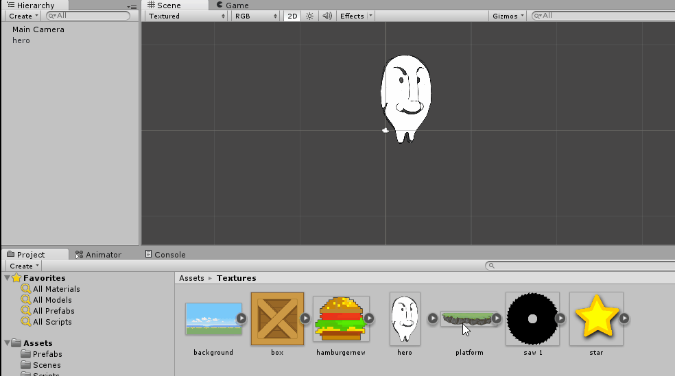675x376 pixels.
Task: Expand saw 1 sub-sprites arrow
Action: [x=560, y=318]
